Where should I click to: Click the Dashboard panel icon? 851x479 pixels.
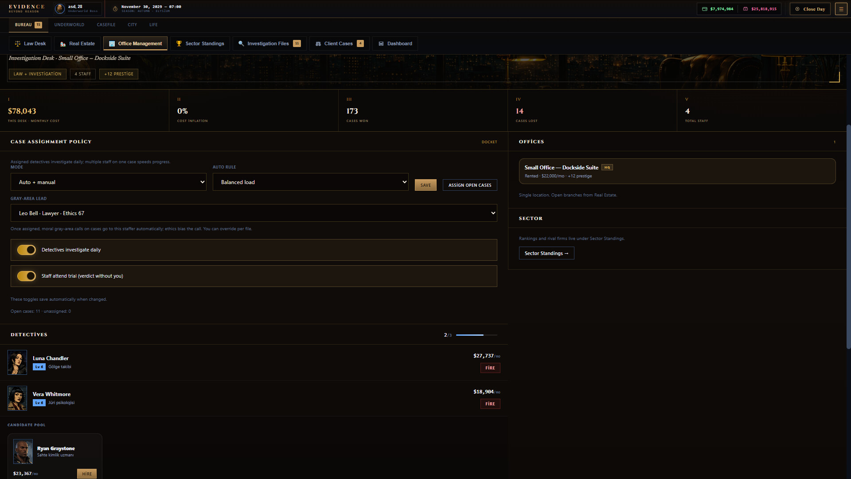(381, 43)
